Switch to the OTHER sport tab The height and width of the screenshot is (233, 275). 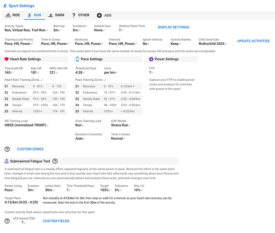(x=80, y=15)
